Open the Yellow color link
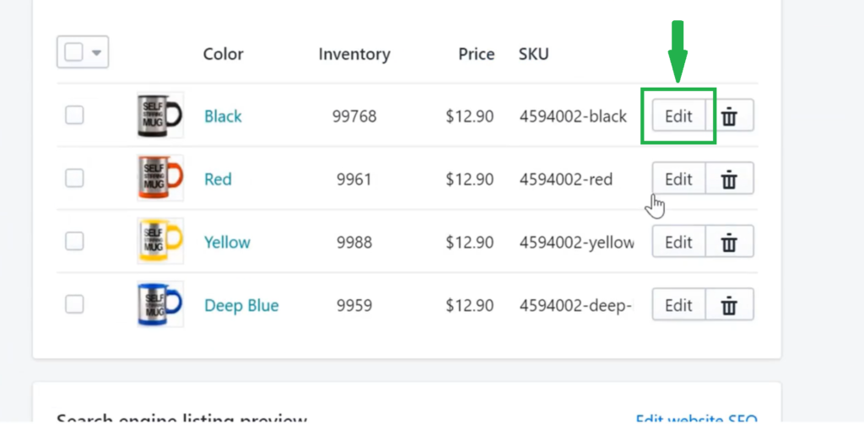Viewport: 864px width, 424px height. tap(227, 242)
